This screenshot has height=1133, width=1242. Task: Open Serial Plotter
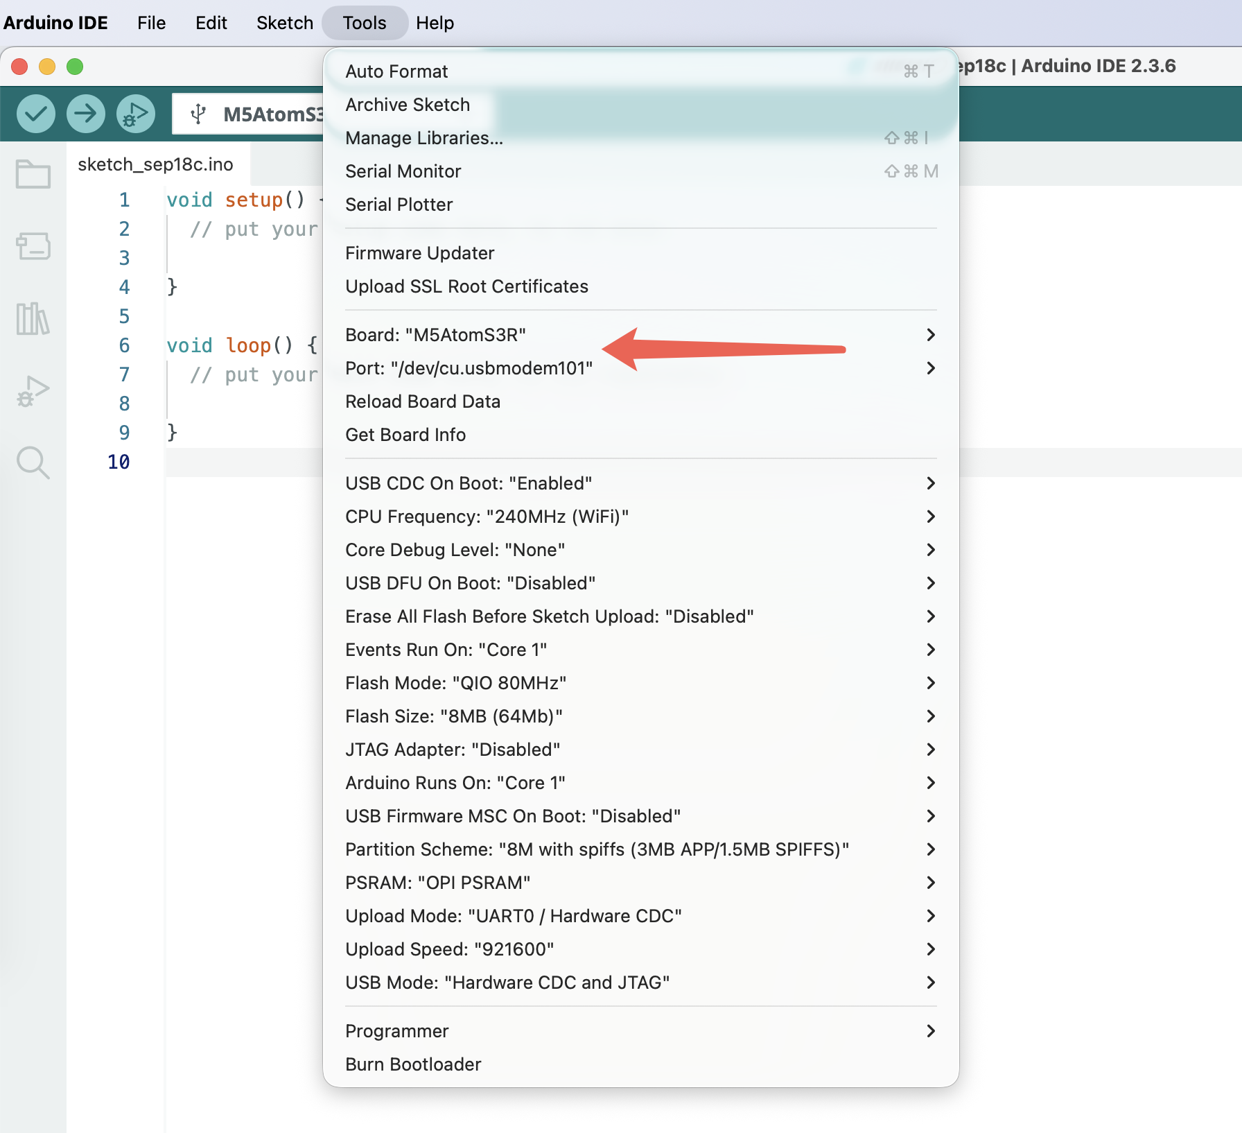[x=641, y=205]
